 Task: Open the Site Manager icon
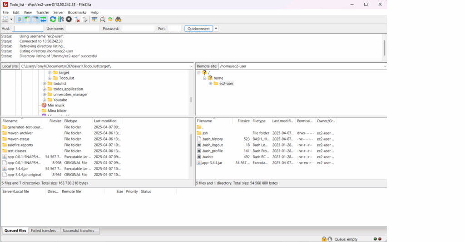[x=5, y=19]
